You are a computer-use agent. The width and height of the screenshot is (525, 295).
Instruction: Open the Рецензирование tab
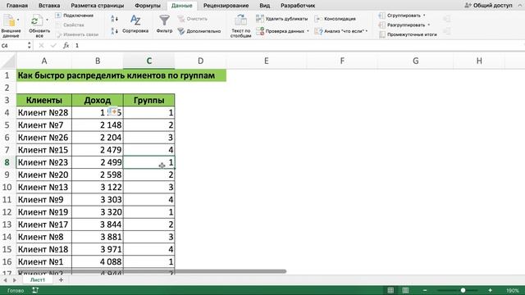click(x=226, y=6)
